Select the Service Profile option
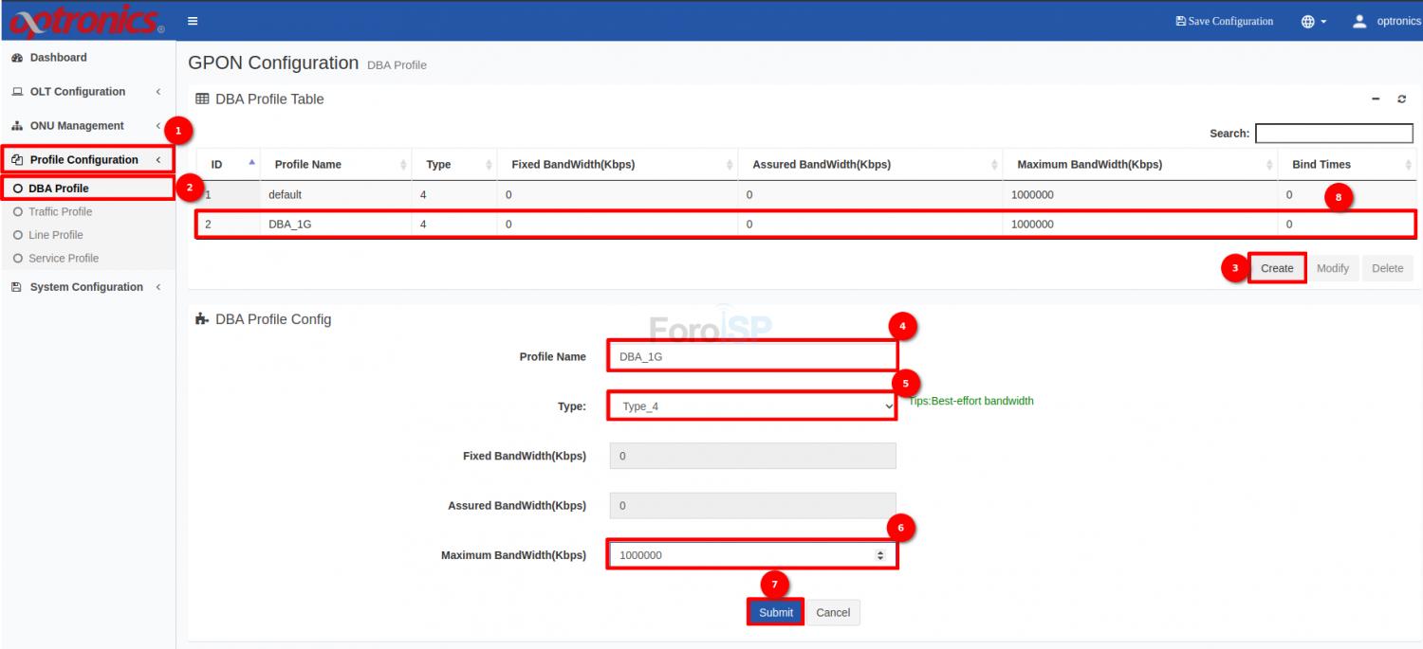Viewport: 1423px width, 649px height. click(x=64, y=258)
